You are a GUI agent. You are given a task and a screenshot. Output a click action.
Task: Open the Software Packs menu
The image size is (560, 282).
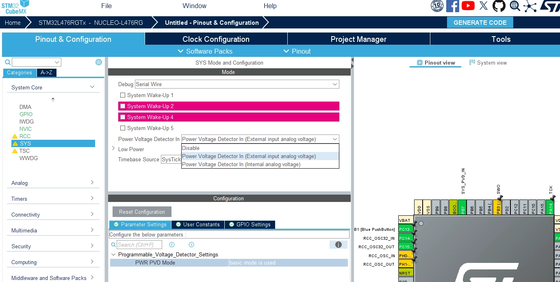tap(205, 51)
